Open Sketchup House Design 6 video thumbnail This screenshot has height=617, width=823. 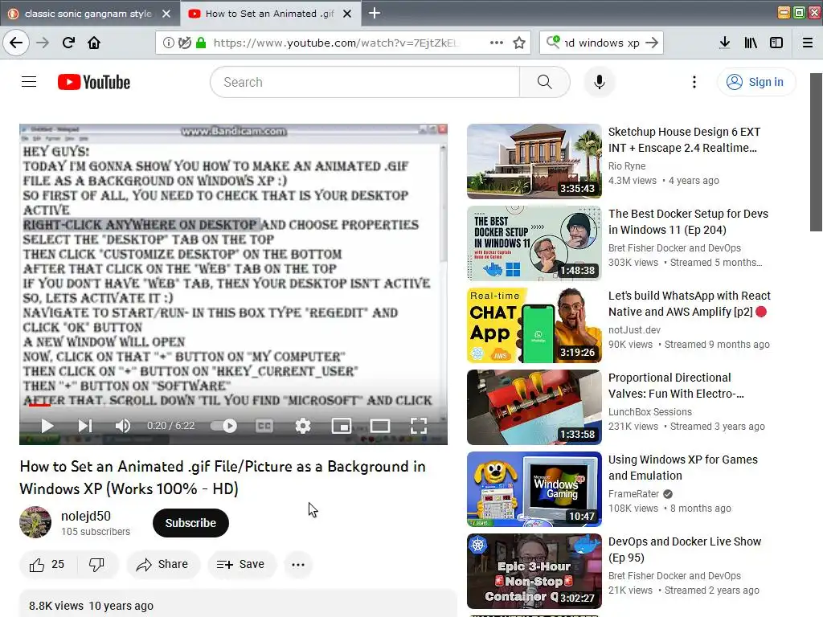534,161
